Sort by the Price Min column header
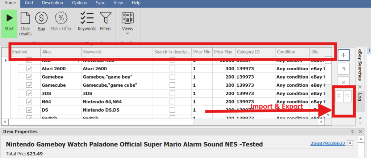 coord(202,52)
